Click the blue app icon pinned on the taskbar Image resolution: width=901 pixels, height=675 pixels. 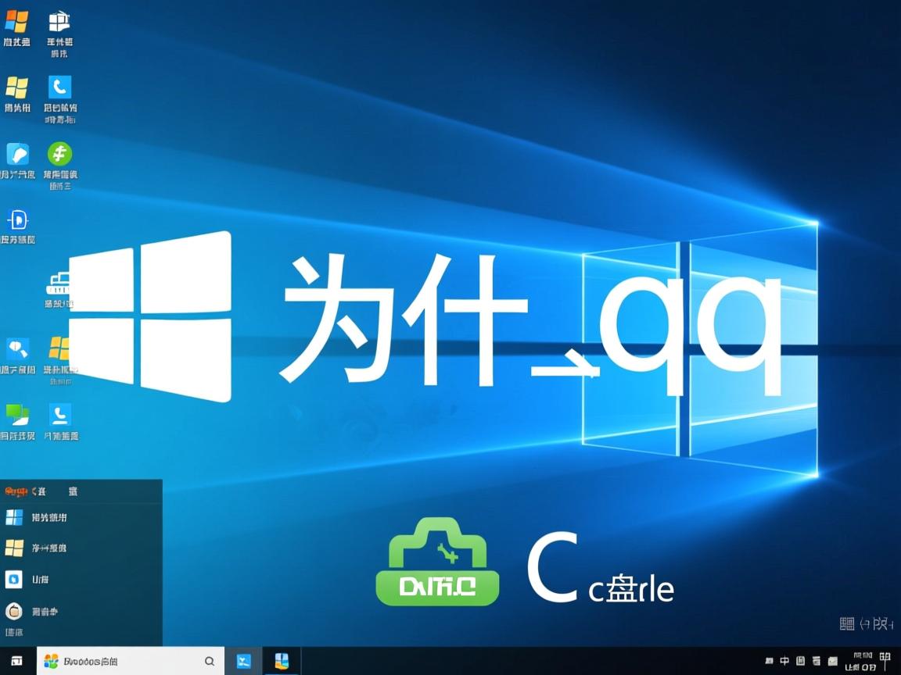(x=244, y=660)
